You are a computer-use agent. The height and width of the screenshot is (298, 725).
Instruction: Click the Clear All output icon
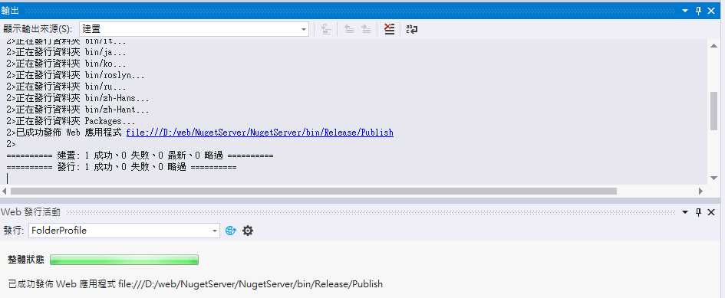(389, 29)
